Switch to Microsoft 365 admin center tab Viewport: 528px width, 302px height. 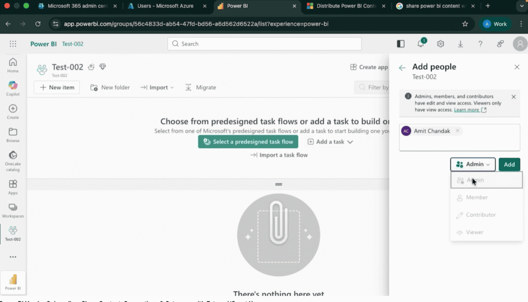click(77, 6)
